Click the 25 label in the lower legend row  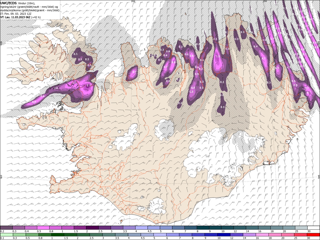(296, 238)
